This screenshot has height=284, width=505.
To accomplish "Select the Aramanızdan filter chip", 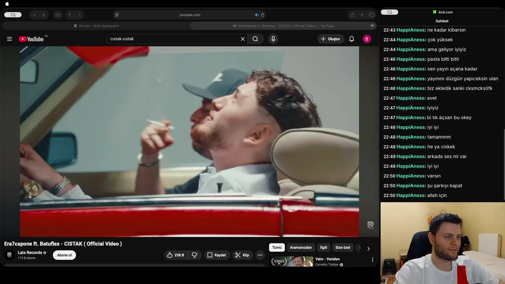I will [301, 248].
